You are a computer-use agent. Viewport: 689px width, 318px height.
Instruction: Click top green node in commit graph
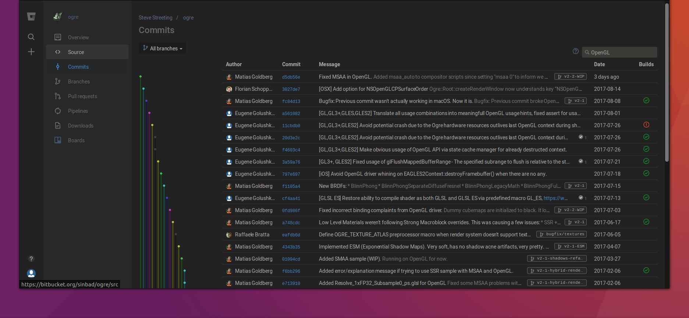[x=141, y=76]
